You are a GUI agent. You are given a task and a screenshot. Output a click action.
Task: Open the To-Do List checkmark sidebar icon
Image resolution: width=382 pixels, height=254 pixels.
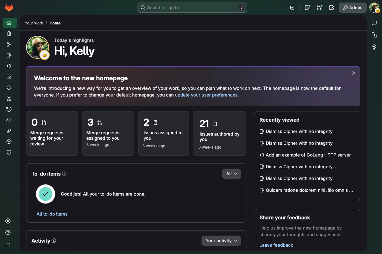tap(9, 77)
